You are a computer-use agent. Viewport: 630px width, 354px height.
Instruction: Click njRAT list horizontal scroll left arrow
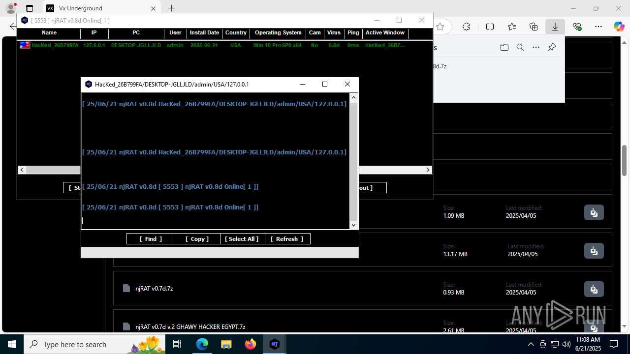(22, 170)
